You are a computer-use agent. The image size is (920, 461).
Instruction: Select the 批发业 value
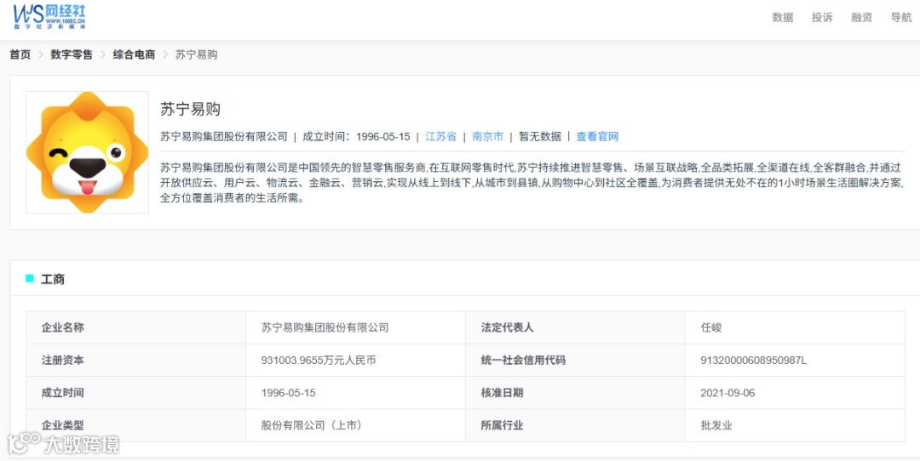716,425
